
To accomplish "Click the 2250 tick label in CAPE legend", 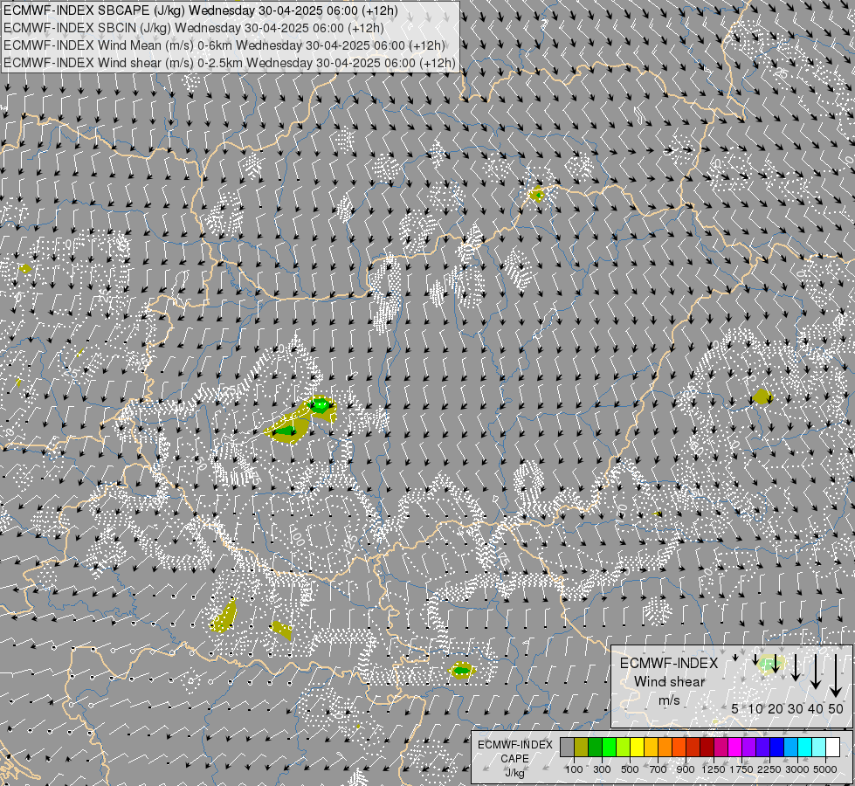I will tap(769, 769).
